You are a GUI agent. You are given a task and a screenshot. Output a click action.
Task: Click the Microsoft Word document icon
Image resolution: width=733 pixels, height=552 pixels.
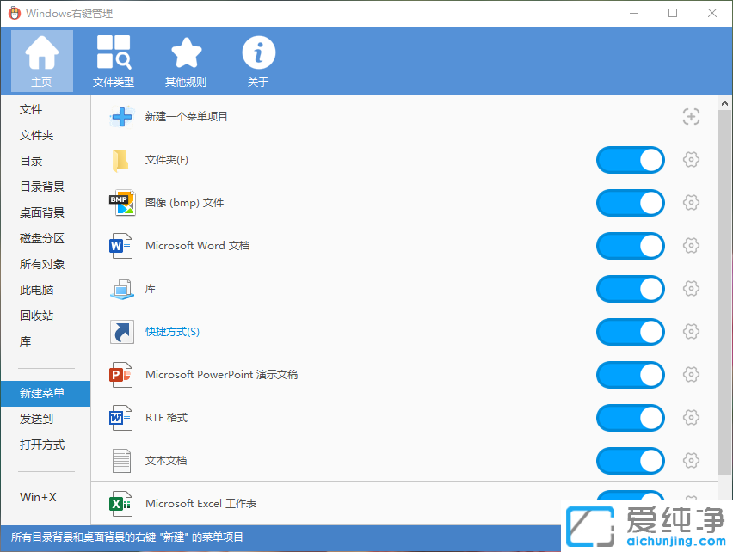point(121,246)
